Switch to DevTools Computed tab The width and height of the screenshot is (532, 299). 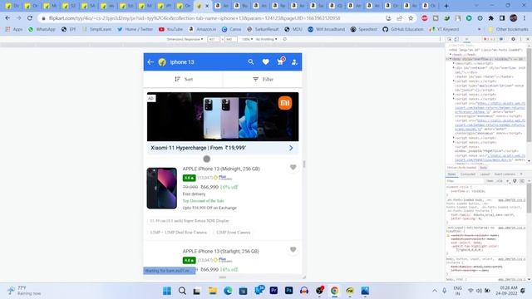(468, 174)
